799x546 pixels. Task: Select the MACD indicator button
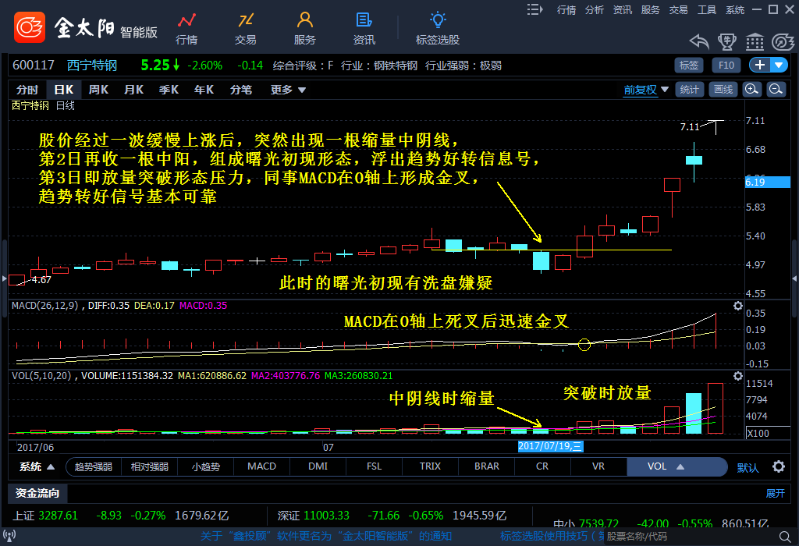coord(261,466)
